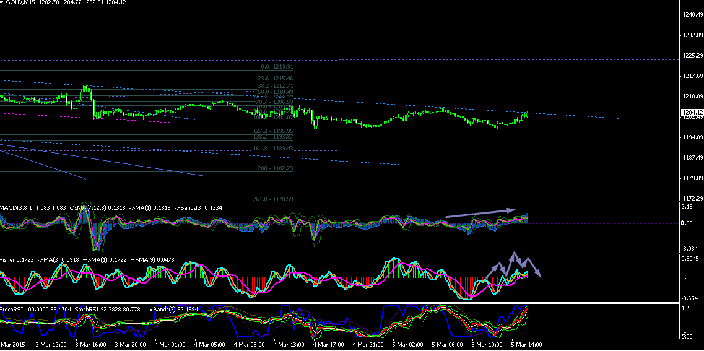The image size is (704, 351).
Task: Select the Fibonacci level 127.2 - 1195.95
Action: pyautogui.click(x=274, y=131)
